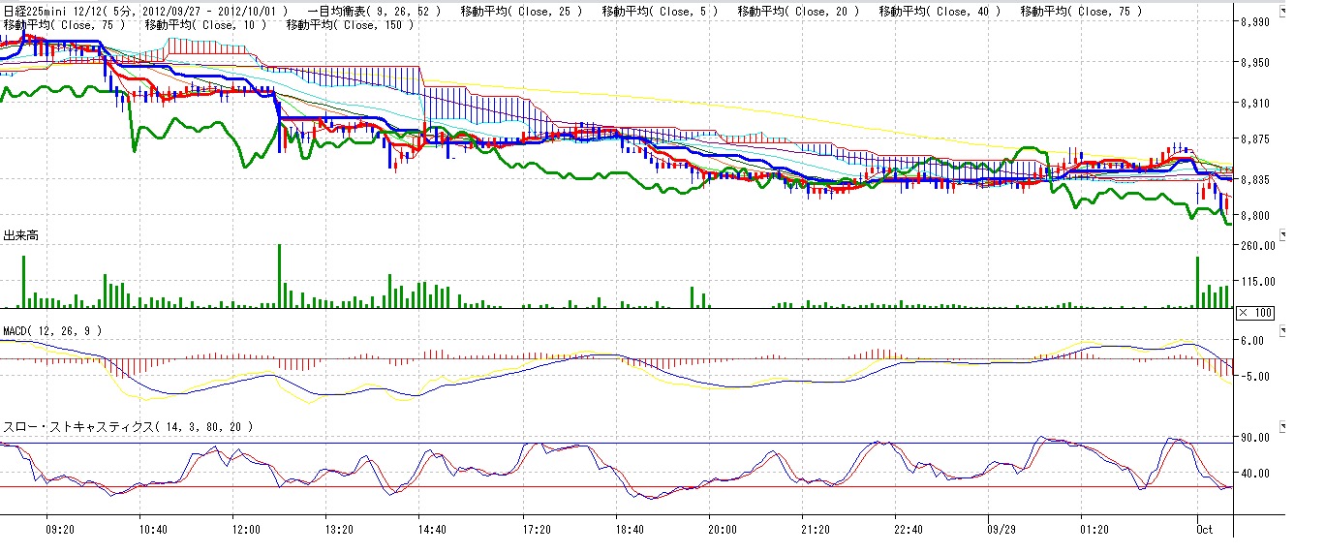Click the Oct marker on the time axis

click(1204, 530)
